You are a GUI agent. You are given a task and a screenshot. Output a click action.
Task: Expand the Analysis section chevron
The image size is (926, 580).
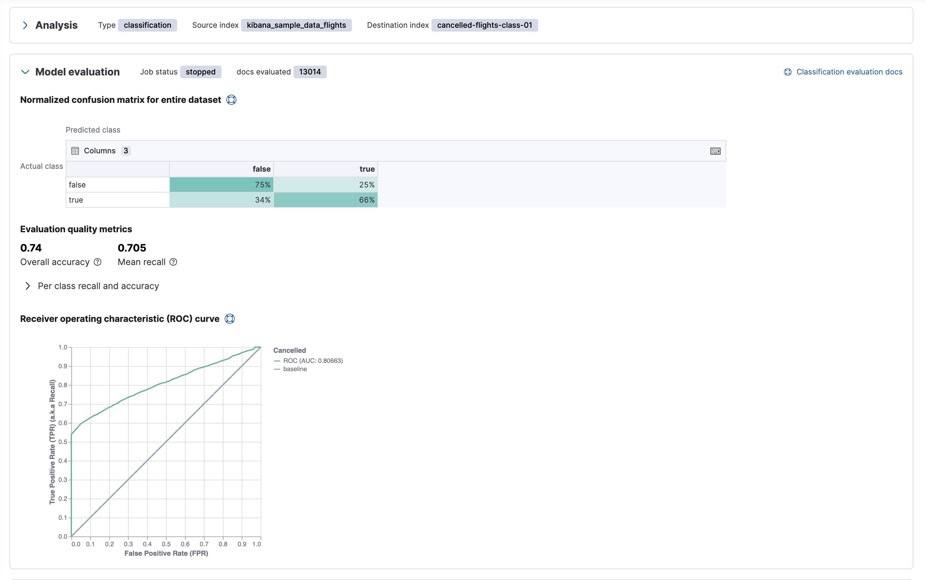(x=25, y=25)
